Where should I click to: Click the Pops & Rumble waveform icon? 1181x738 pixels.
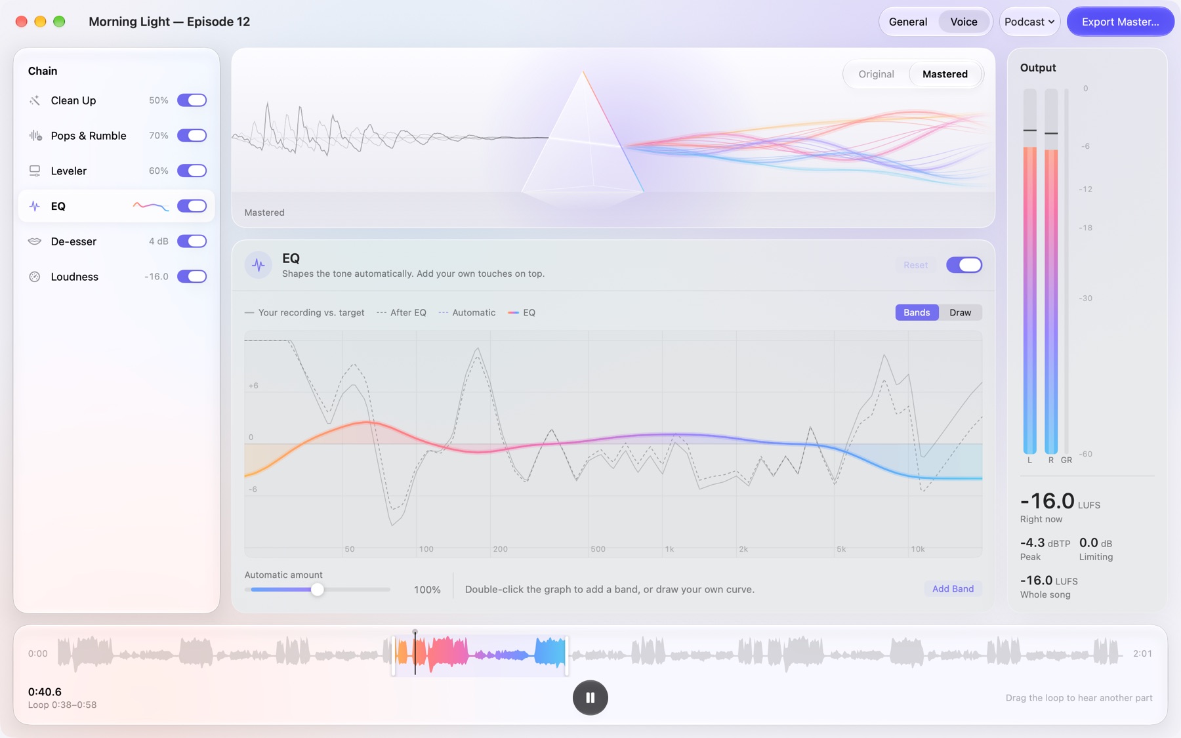click(x=35, y=136)
